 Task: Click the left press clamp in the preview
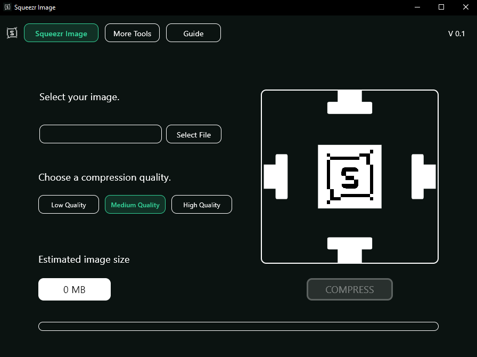276,177
